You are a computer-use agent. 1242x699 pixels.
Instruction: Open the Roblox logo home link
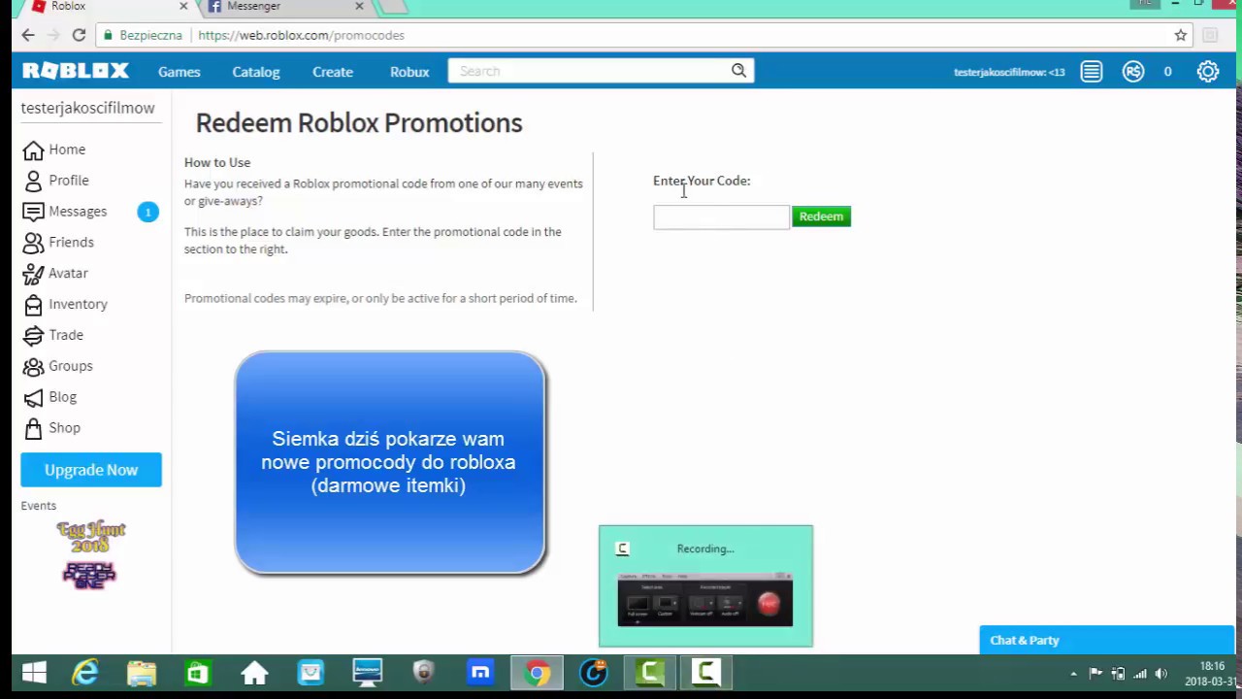pos(76,71)
